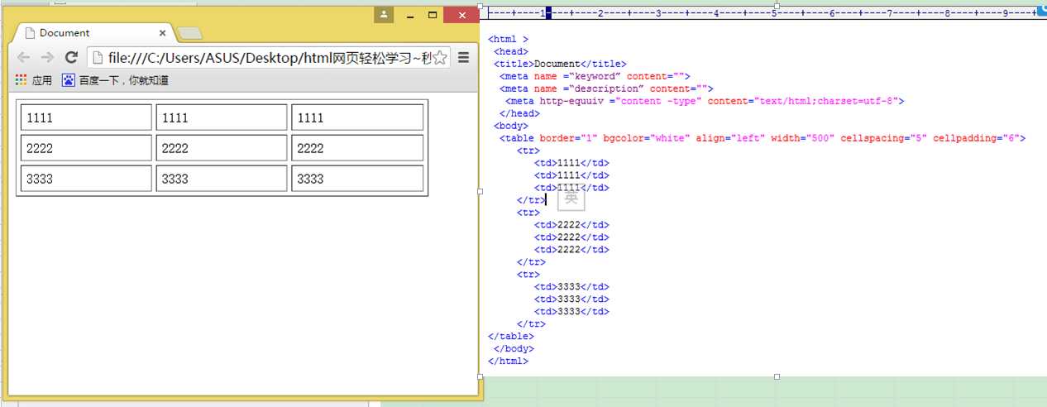This screenshot has width=1047, height=407.
Task: Close the Document tab
Action: [x=163, y=33]
